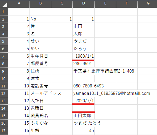Click the '電話番号' label cell
This screenshot has width=157, height=135.
[x=41, y=86]
